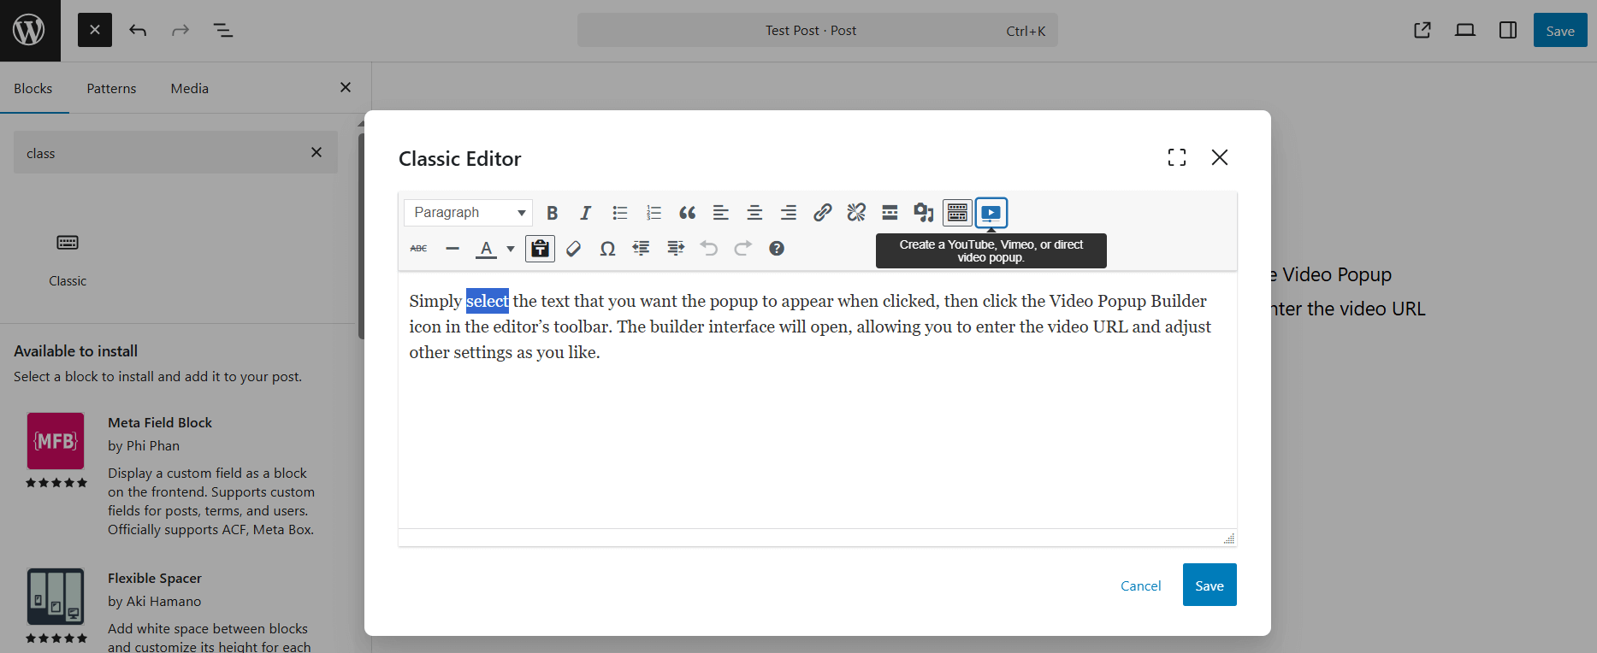Click the Video Popup Builder toolbar icon

pos(991,213)
